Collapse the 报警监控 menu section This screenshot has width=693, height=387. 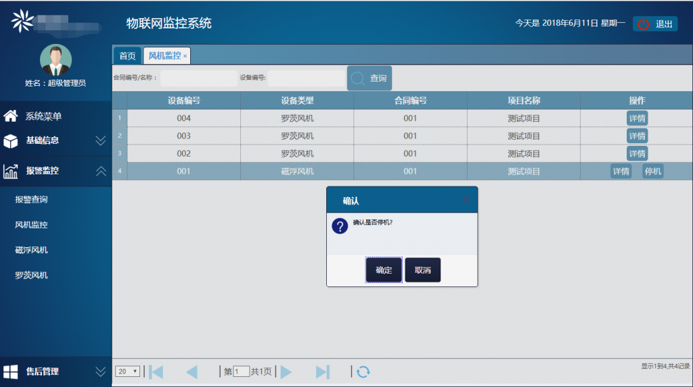(x=101, y=171)
